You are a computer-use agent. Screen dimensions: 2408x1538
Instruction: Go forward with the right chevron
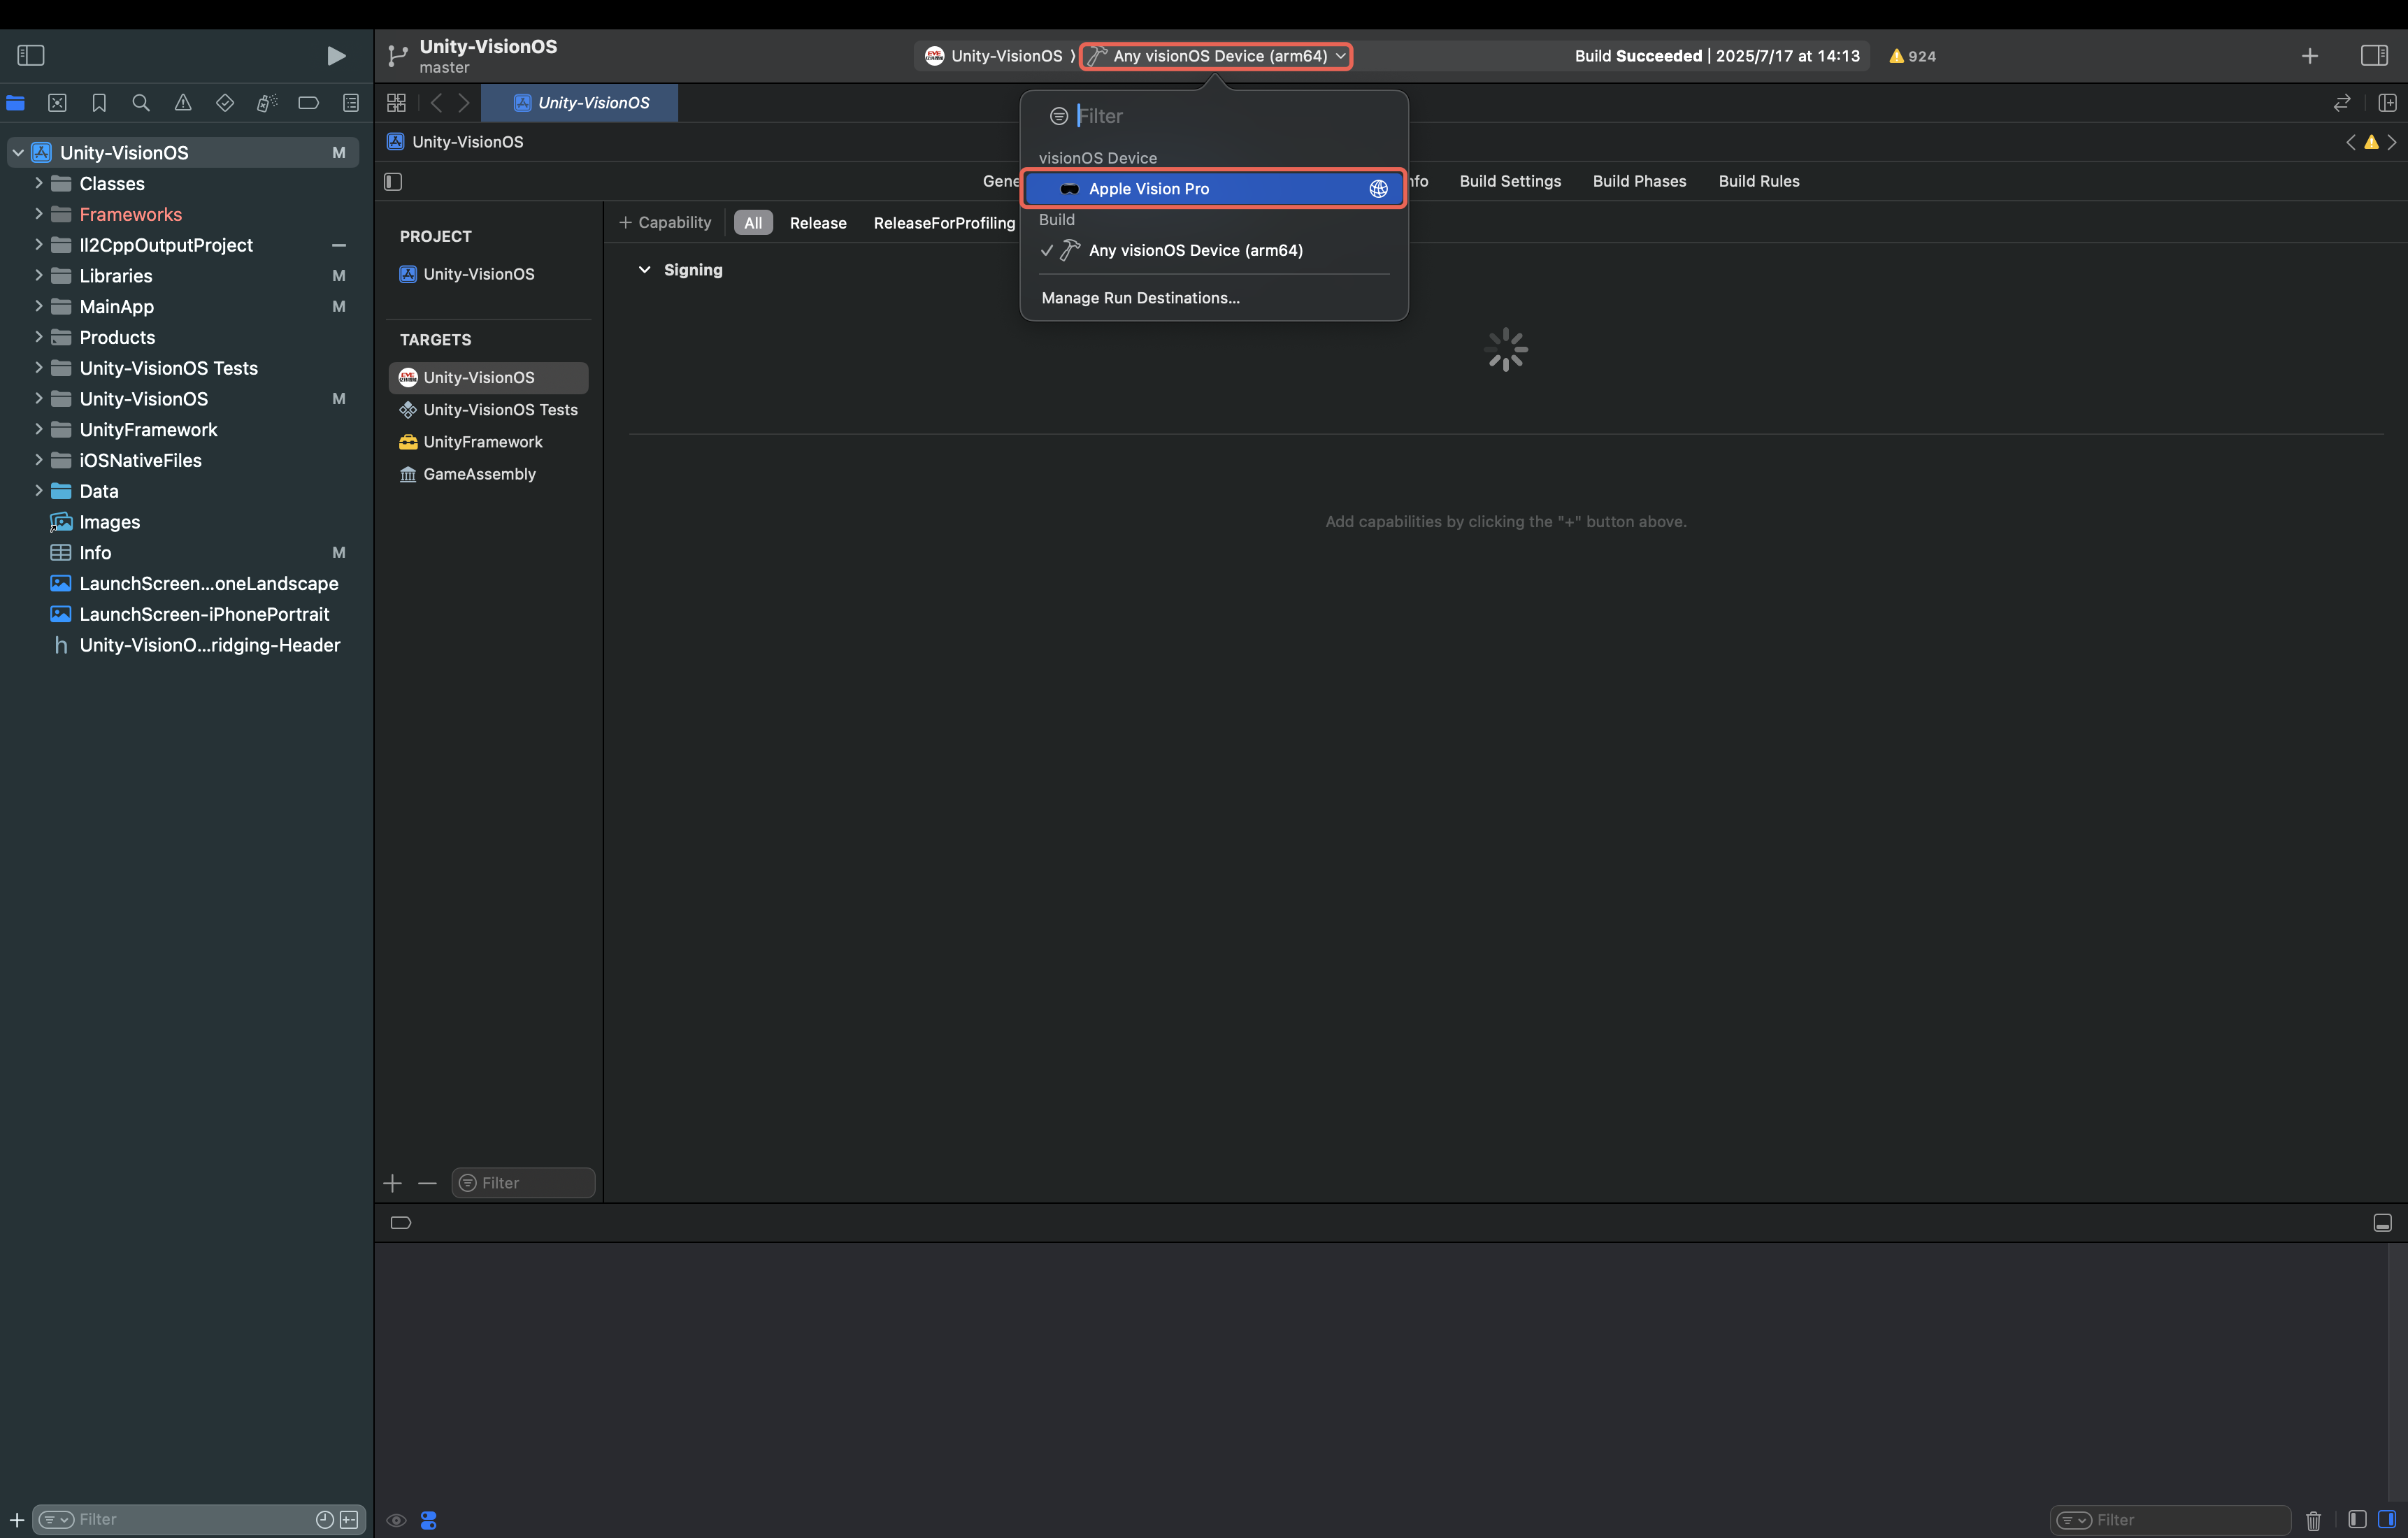click(x=464, y=102)
